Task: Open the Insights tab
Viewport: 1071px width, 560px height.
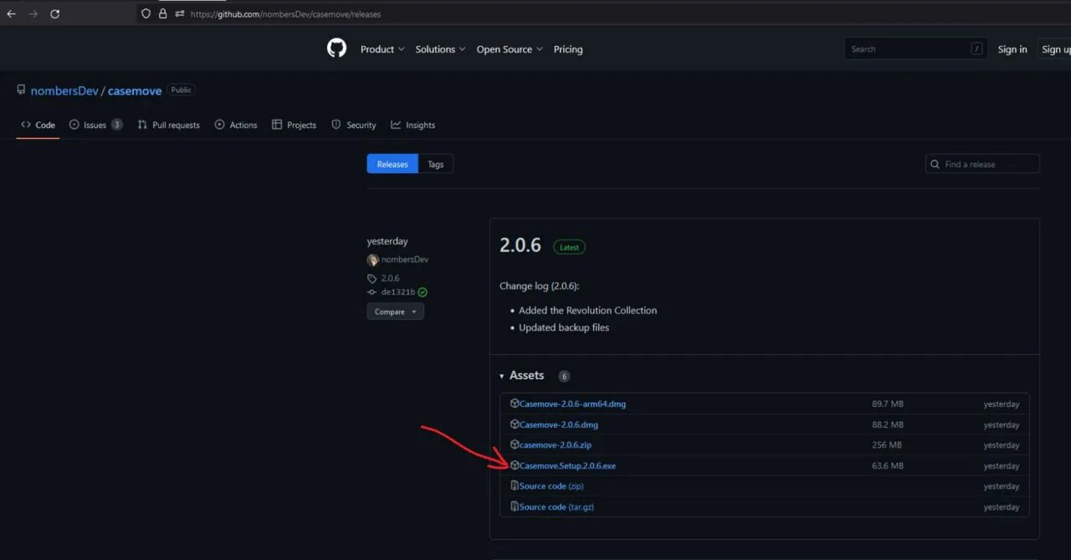Action: click(413, 125)
